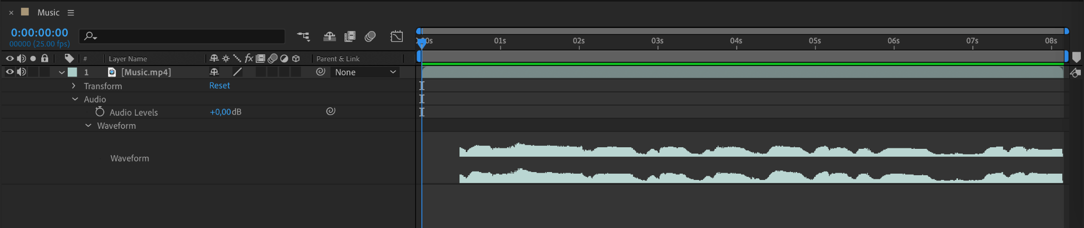Screen dimensions: 1084x228
Task: Click the Audio Levels stopwatch icon
Action: (100, 112)
